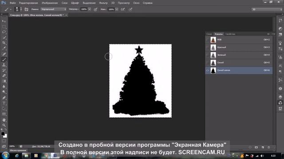284x159 pixels.
Task: Select the Move tool
Action: pos(4,21)
